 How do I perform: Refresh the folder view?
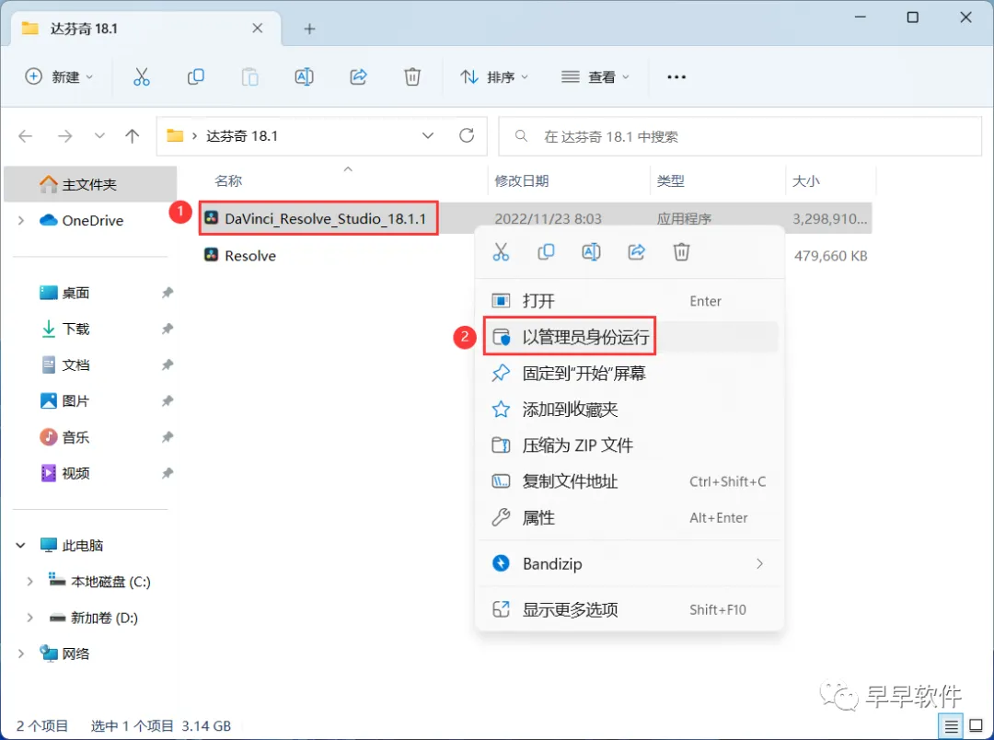pyautogui.click(x=467, y=135)
